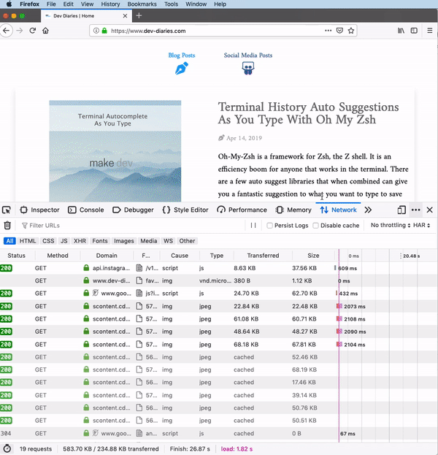
Task: Open the No throttling dropdown
Action: coord(391,225)
